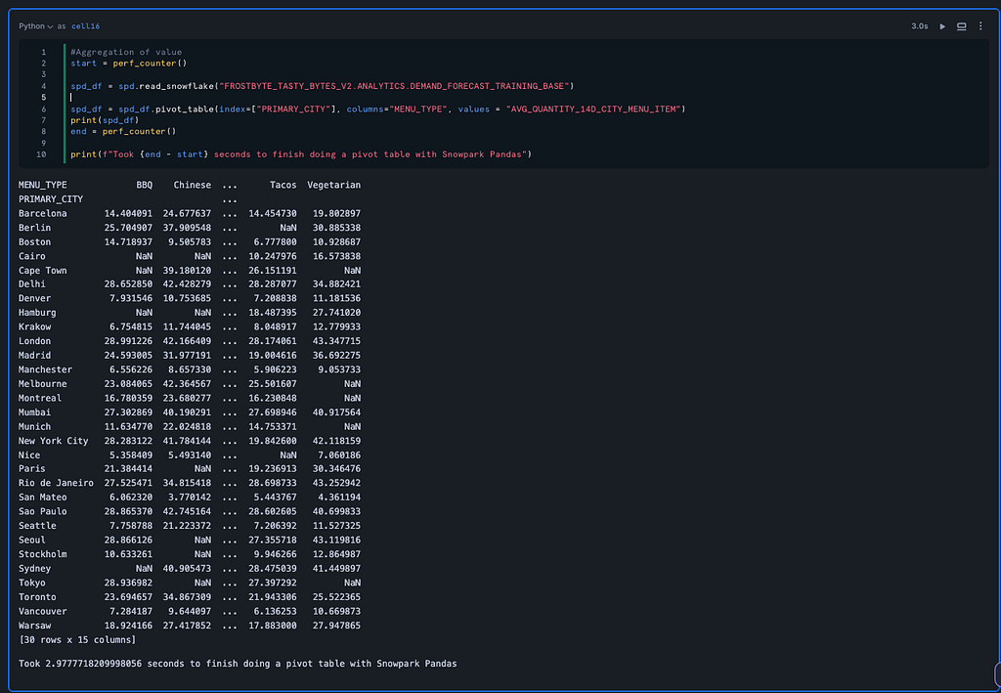Click the Vegetarian column header

(x=334, y=185)
